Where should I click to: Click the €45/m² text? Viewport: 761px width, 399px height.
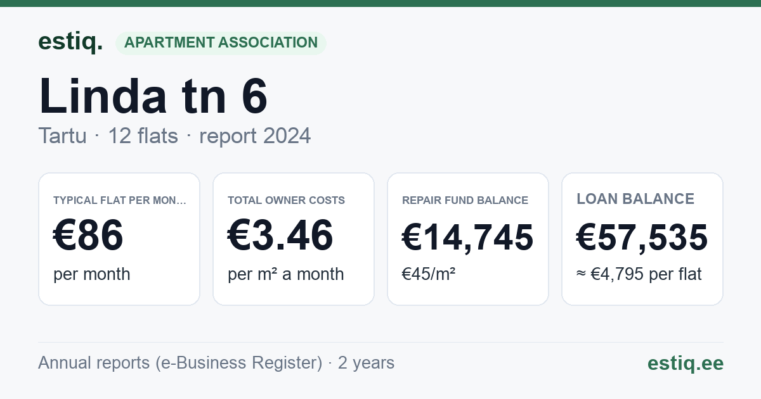[x=429, y=274]
